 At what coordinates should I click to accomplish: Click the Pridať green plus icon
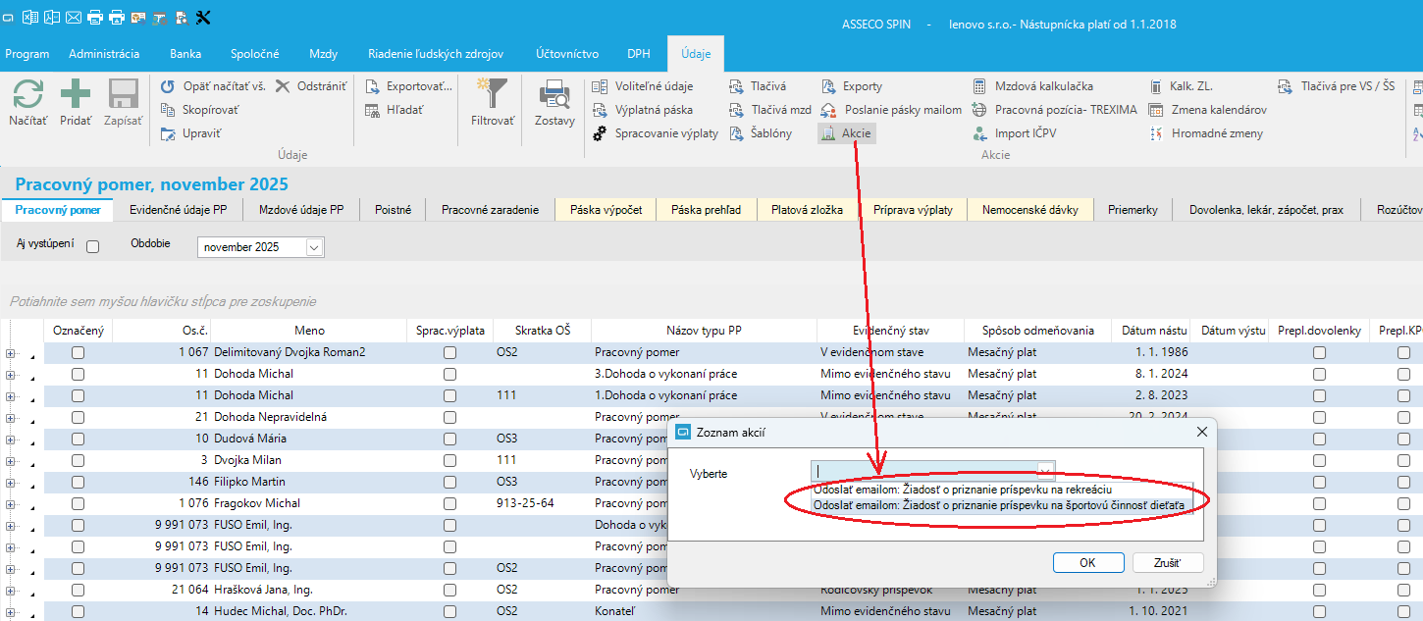76,95
